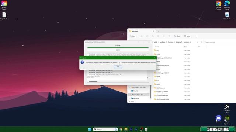Screen dimensions: 236x132
Task: Open Premiere Pro from the taskbar
Action: pos(131,129)
